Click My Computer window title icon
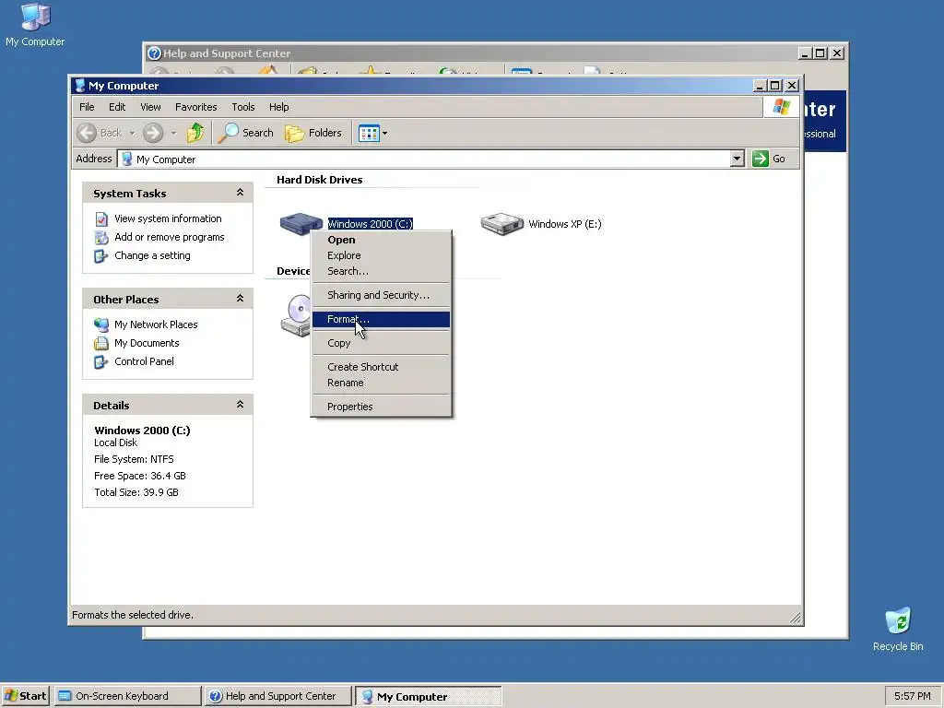 79,86
